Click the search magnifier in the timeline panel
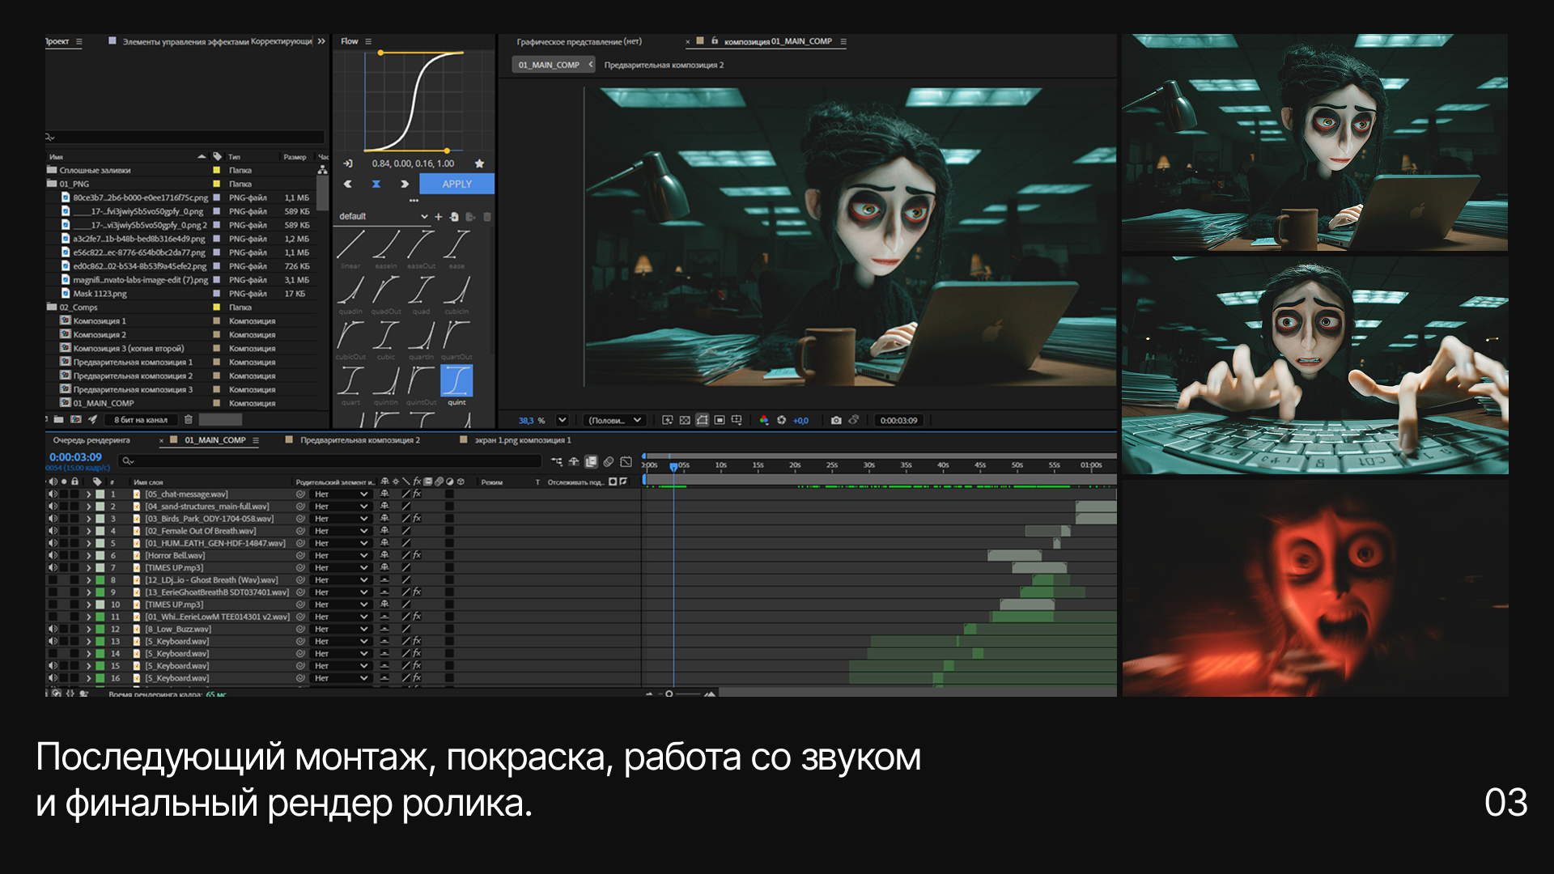Image resolution: width=1554 pixels, height=874 pixels. click(x=126, y=460)
